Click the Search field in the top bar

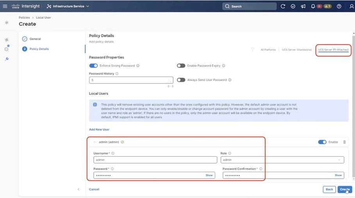249,6
